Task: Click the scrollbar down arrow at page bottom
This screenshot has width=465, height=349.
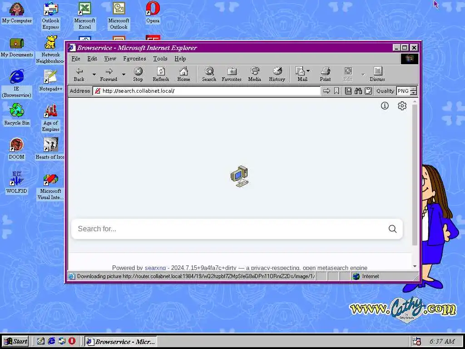Action: coord(415,266)
